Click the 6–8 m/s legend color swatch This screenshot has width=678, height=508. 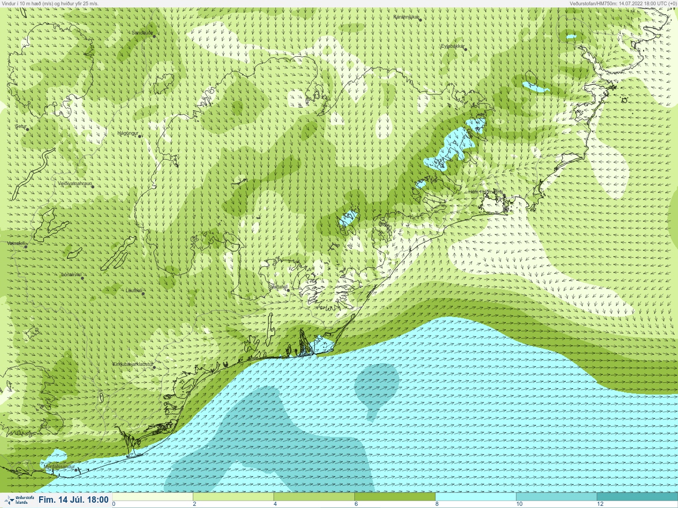395,497
